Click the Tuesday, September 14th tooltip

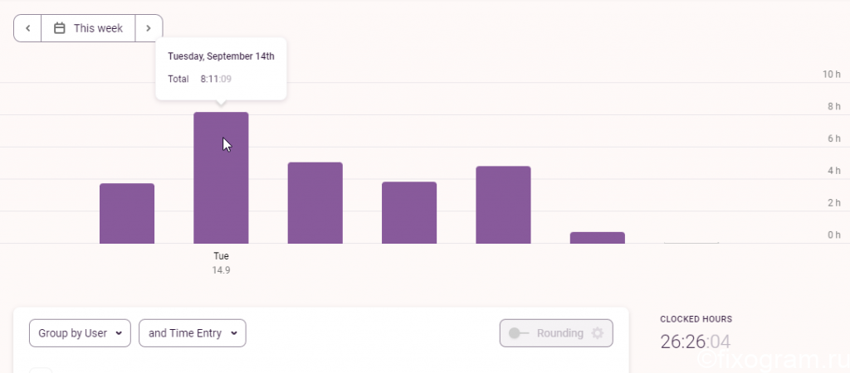221,68
